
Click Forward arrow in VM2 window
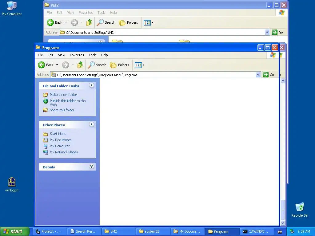[74, 22]
